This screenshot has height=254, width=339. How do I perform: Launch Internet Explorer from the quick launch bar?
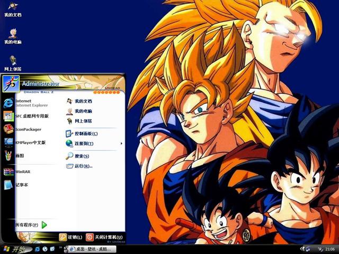tap(38, 249)
